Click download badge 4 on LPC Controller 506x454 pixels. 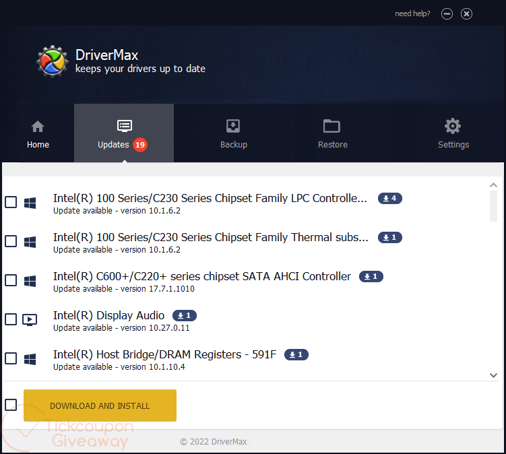pos(390,199)
